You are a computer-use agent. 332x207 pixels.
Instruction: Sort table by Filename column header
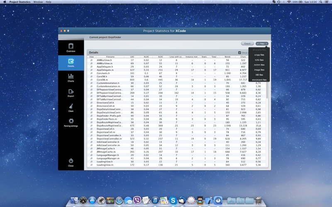110,57
